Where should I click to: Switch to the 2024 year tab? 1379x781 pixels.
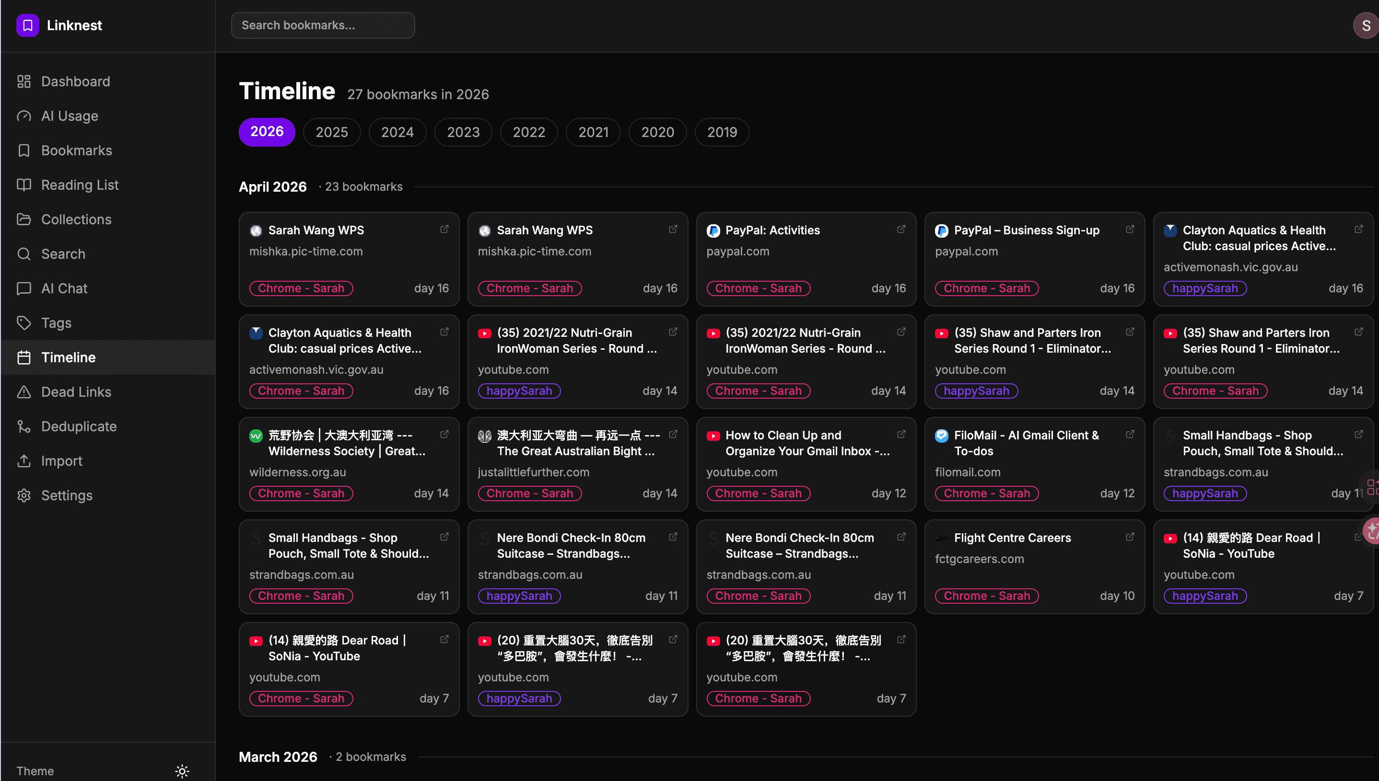pyautogui.click(x=397, y=132)
